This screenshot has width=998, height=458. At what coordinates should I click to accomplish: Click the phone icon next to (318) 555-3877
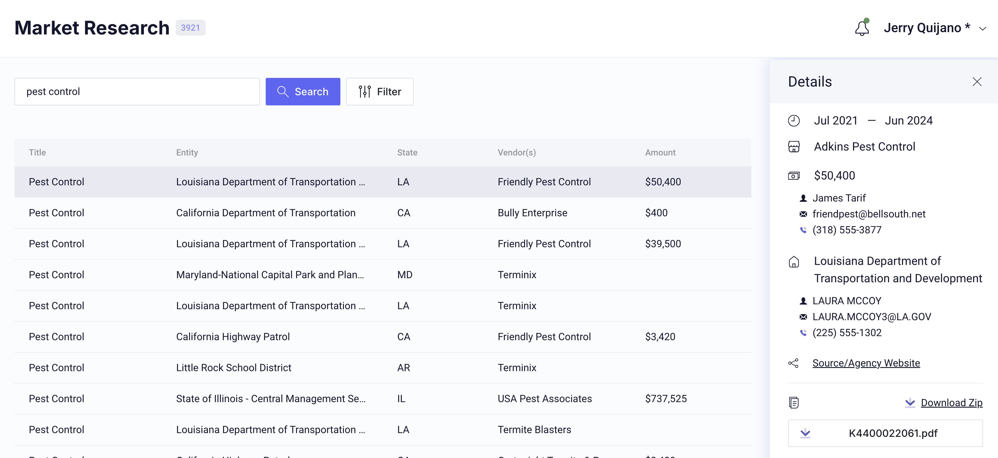click(803, 230)
